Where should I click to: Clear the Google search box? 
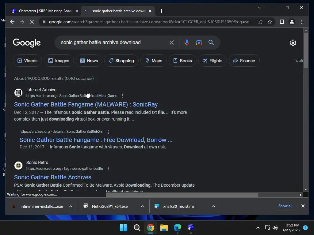[x=172, y=42]
